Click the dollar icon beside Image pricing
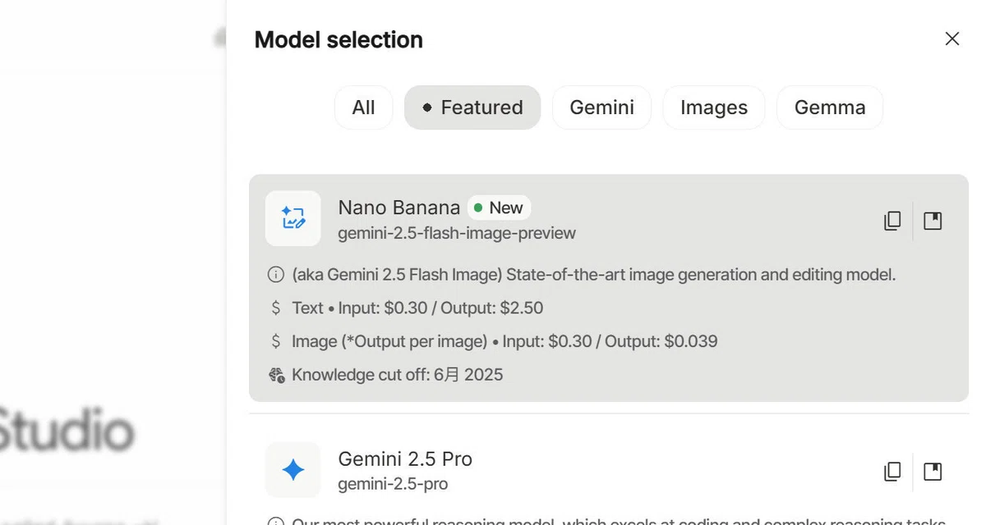Screen dimensions: 986x525 (x=276, y=341)
